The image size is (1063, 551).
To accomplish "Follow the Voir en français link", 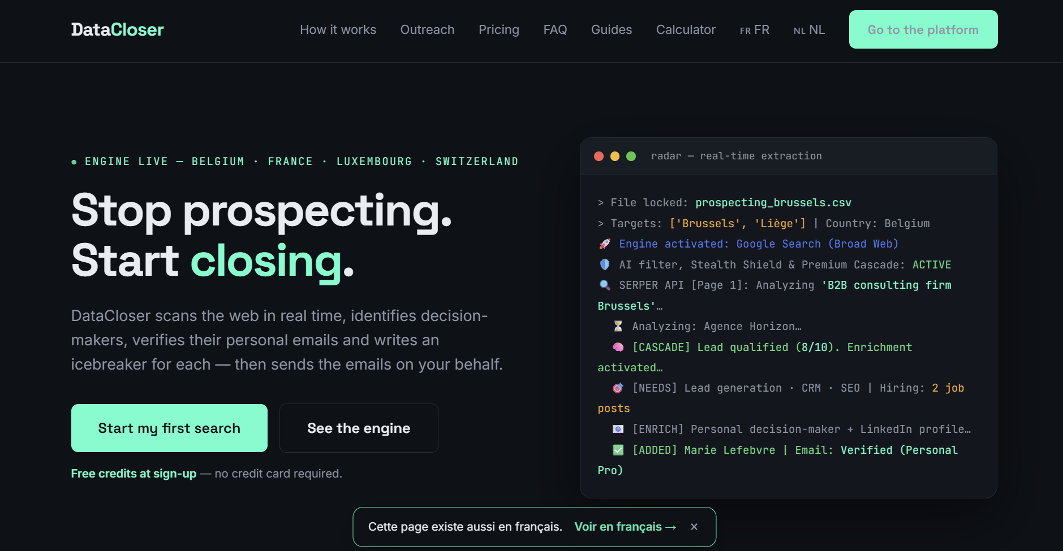I will [x=625, y=527].
